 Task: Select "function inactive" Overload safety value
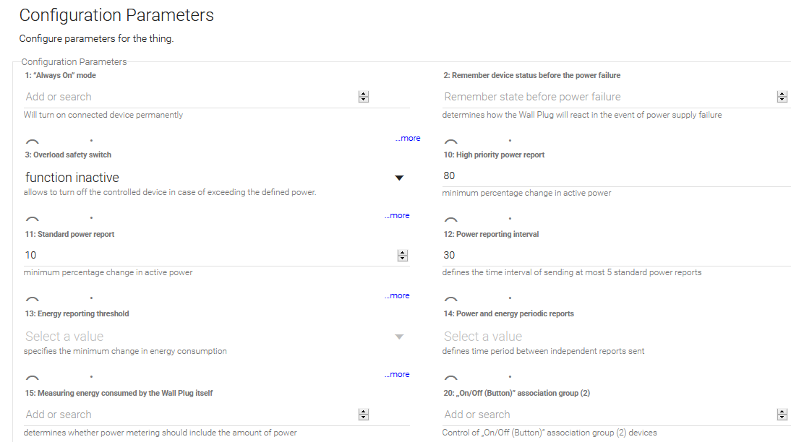coord(202,178)
